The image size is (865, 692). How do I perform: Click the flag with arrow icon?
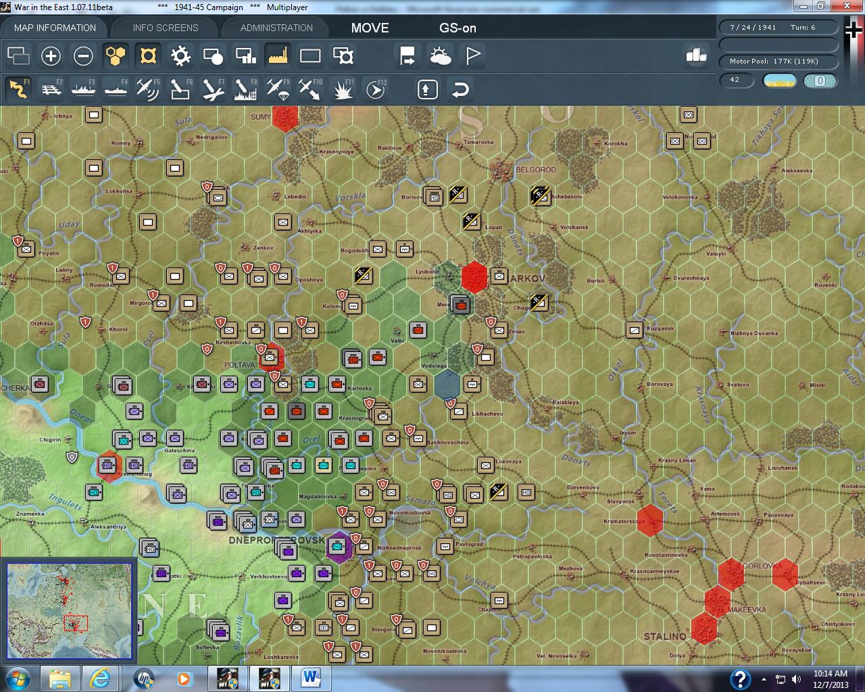point(407,55)
